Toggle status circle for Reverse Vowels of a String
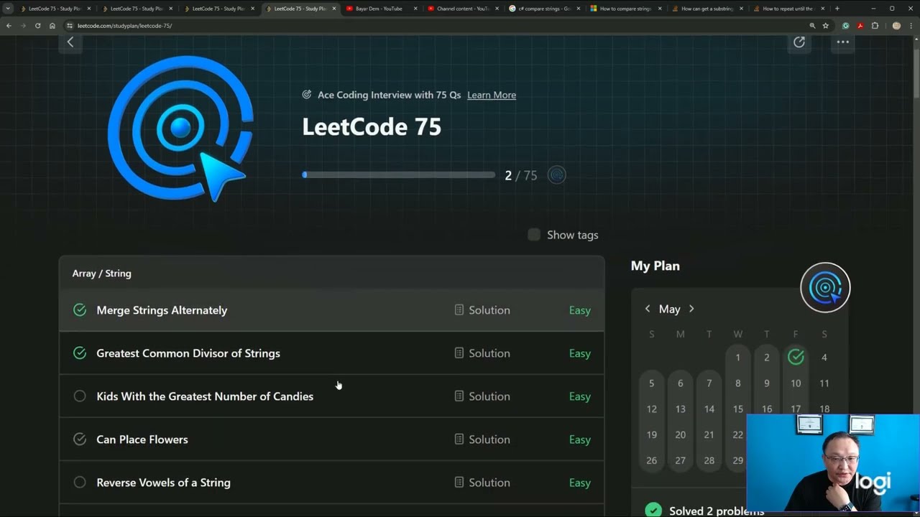The image size is (920, 517). (80, 483)
